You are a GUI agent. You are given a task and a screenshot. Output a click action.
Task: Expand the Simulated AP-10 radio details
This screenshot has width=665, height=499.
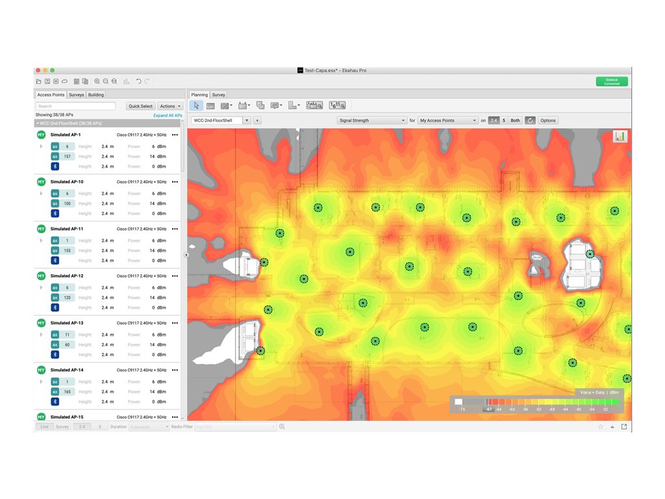tap(41, 194)
